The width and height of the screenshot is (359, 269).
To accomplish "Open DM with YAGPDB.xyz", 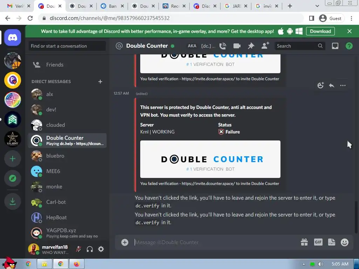I will [67, 233].
